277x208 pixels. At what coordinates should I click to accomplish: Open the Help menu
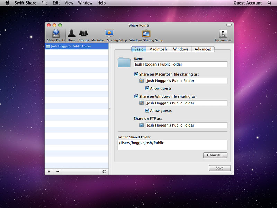point(101,3)
